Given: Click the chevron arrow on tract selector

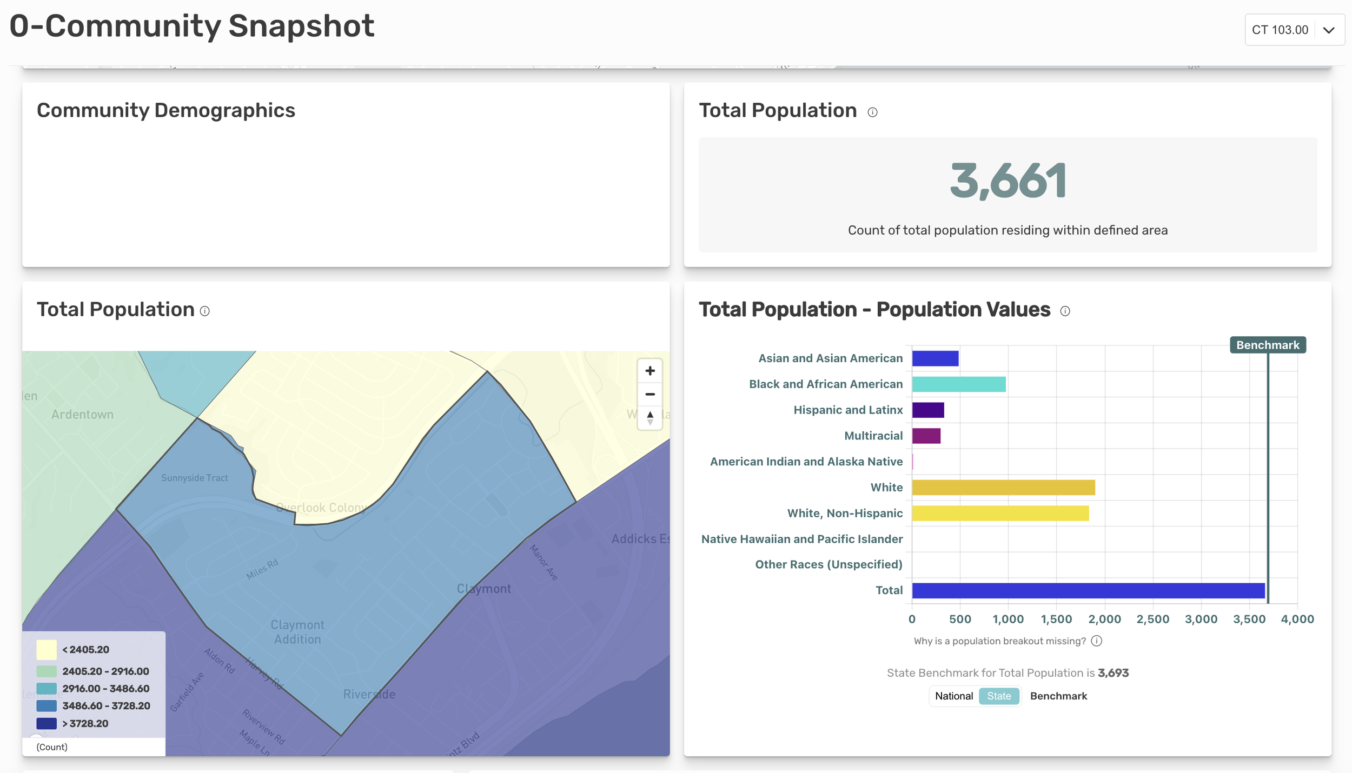Looking at the screenshot, I should 1329,30.
